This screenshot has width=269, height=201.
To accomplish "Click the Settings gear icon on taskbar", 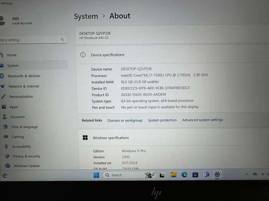I will [217, 175].
